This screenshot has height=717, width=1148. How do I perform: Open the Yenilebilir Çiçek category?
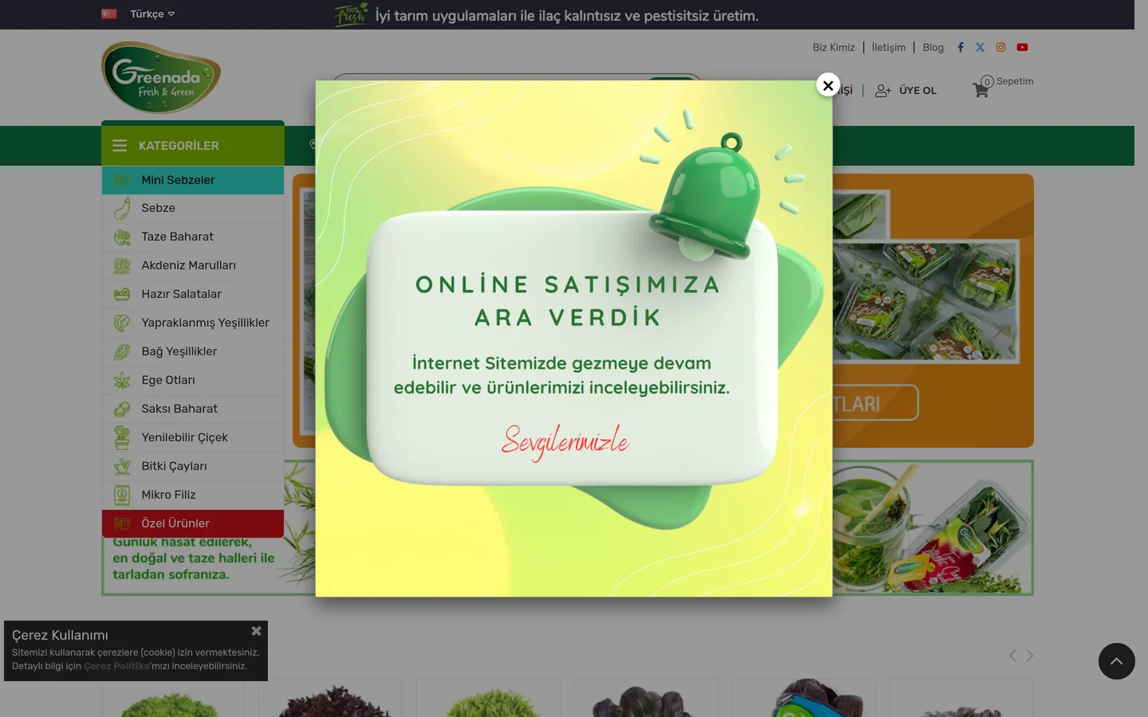coord(193,437)
